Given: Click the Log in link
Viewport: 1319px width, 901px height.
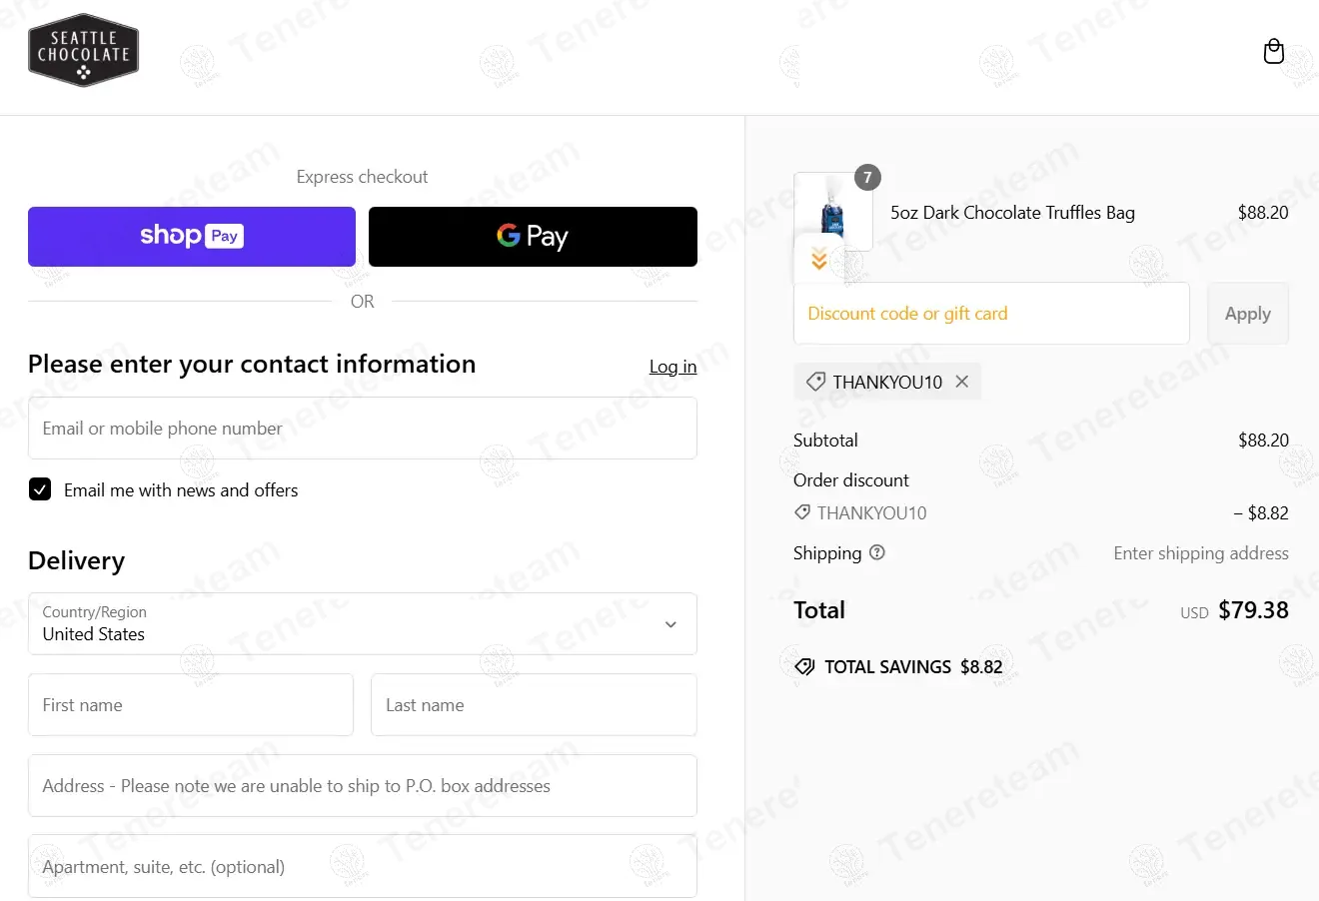Looking at the screenshot, I should (x=672, y=367).
